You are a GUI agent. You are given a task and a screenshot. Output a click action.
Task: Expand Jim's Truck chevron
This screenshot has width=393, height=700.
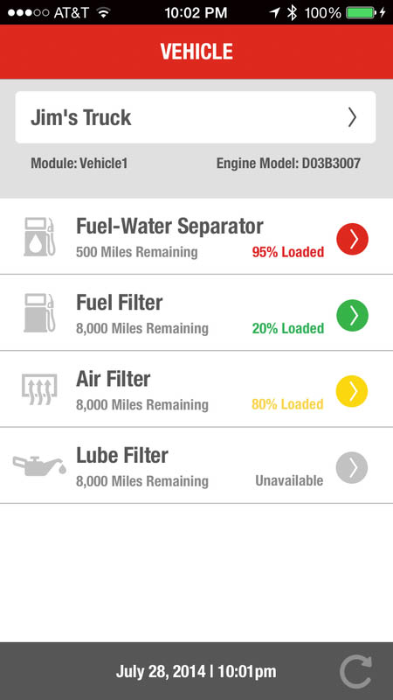click(x=353, y=117)
